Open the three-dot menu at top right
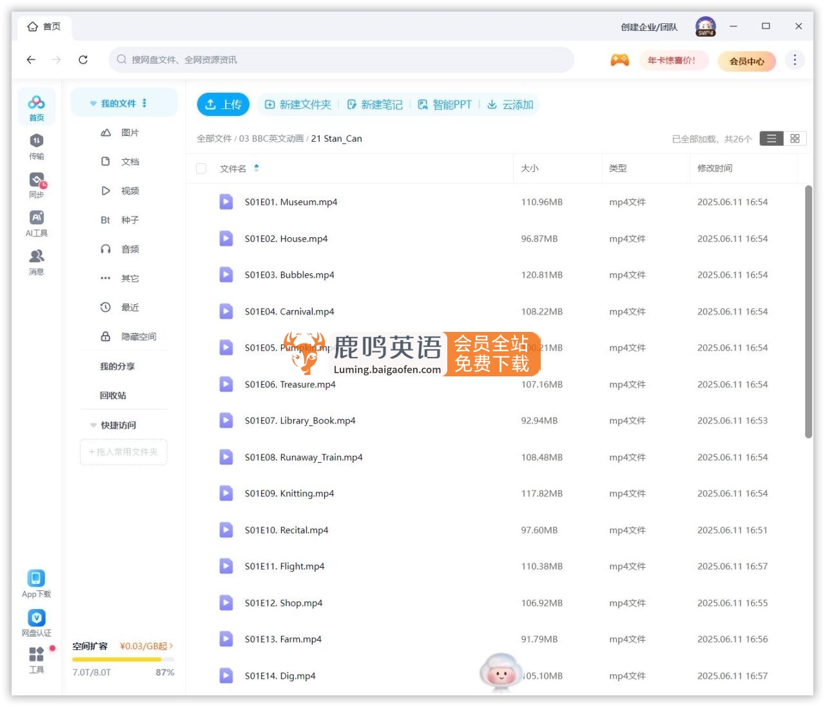The height and width of the screenshot is (707, 825). 795,60
